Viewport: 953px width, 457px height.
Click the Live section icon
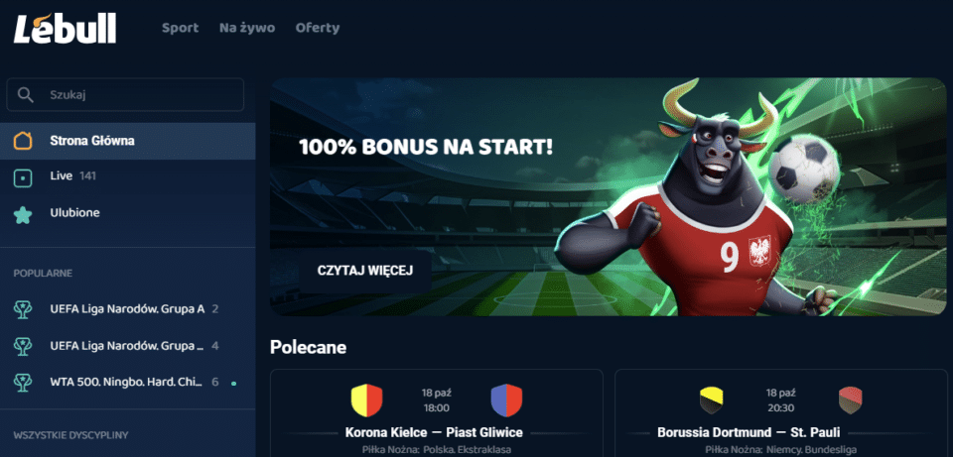[23, 177]
